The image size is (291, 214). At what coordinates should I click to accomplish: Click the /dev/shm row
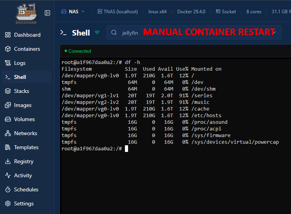pyautogui.click(x=138, y=89)
